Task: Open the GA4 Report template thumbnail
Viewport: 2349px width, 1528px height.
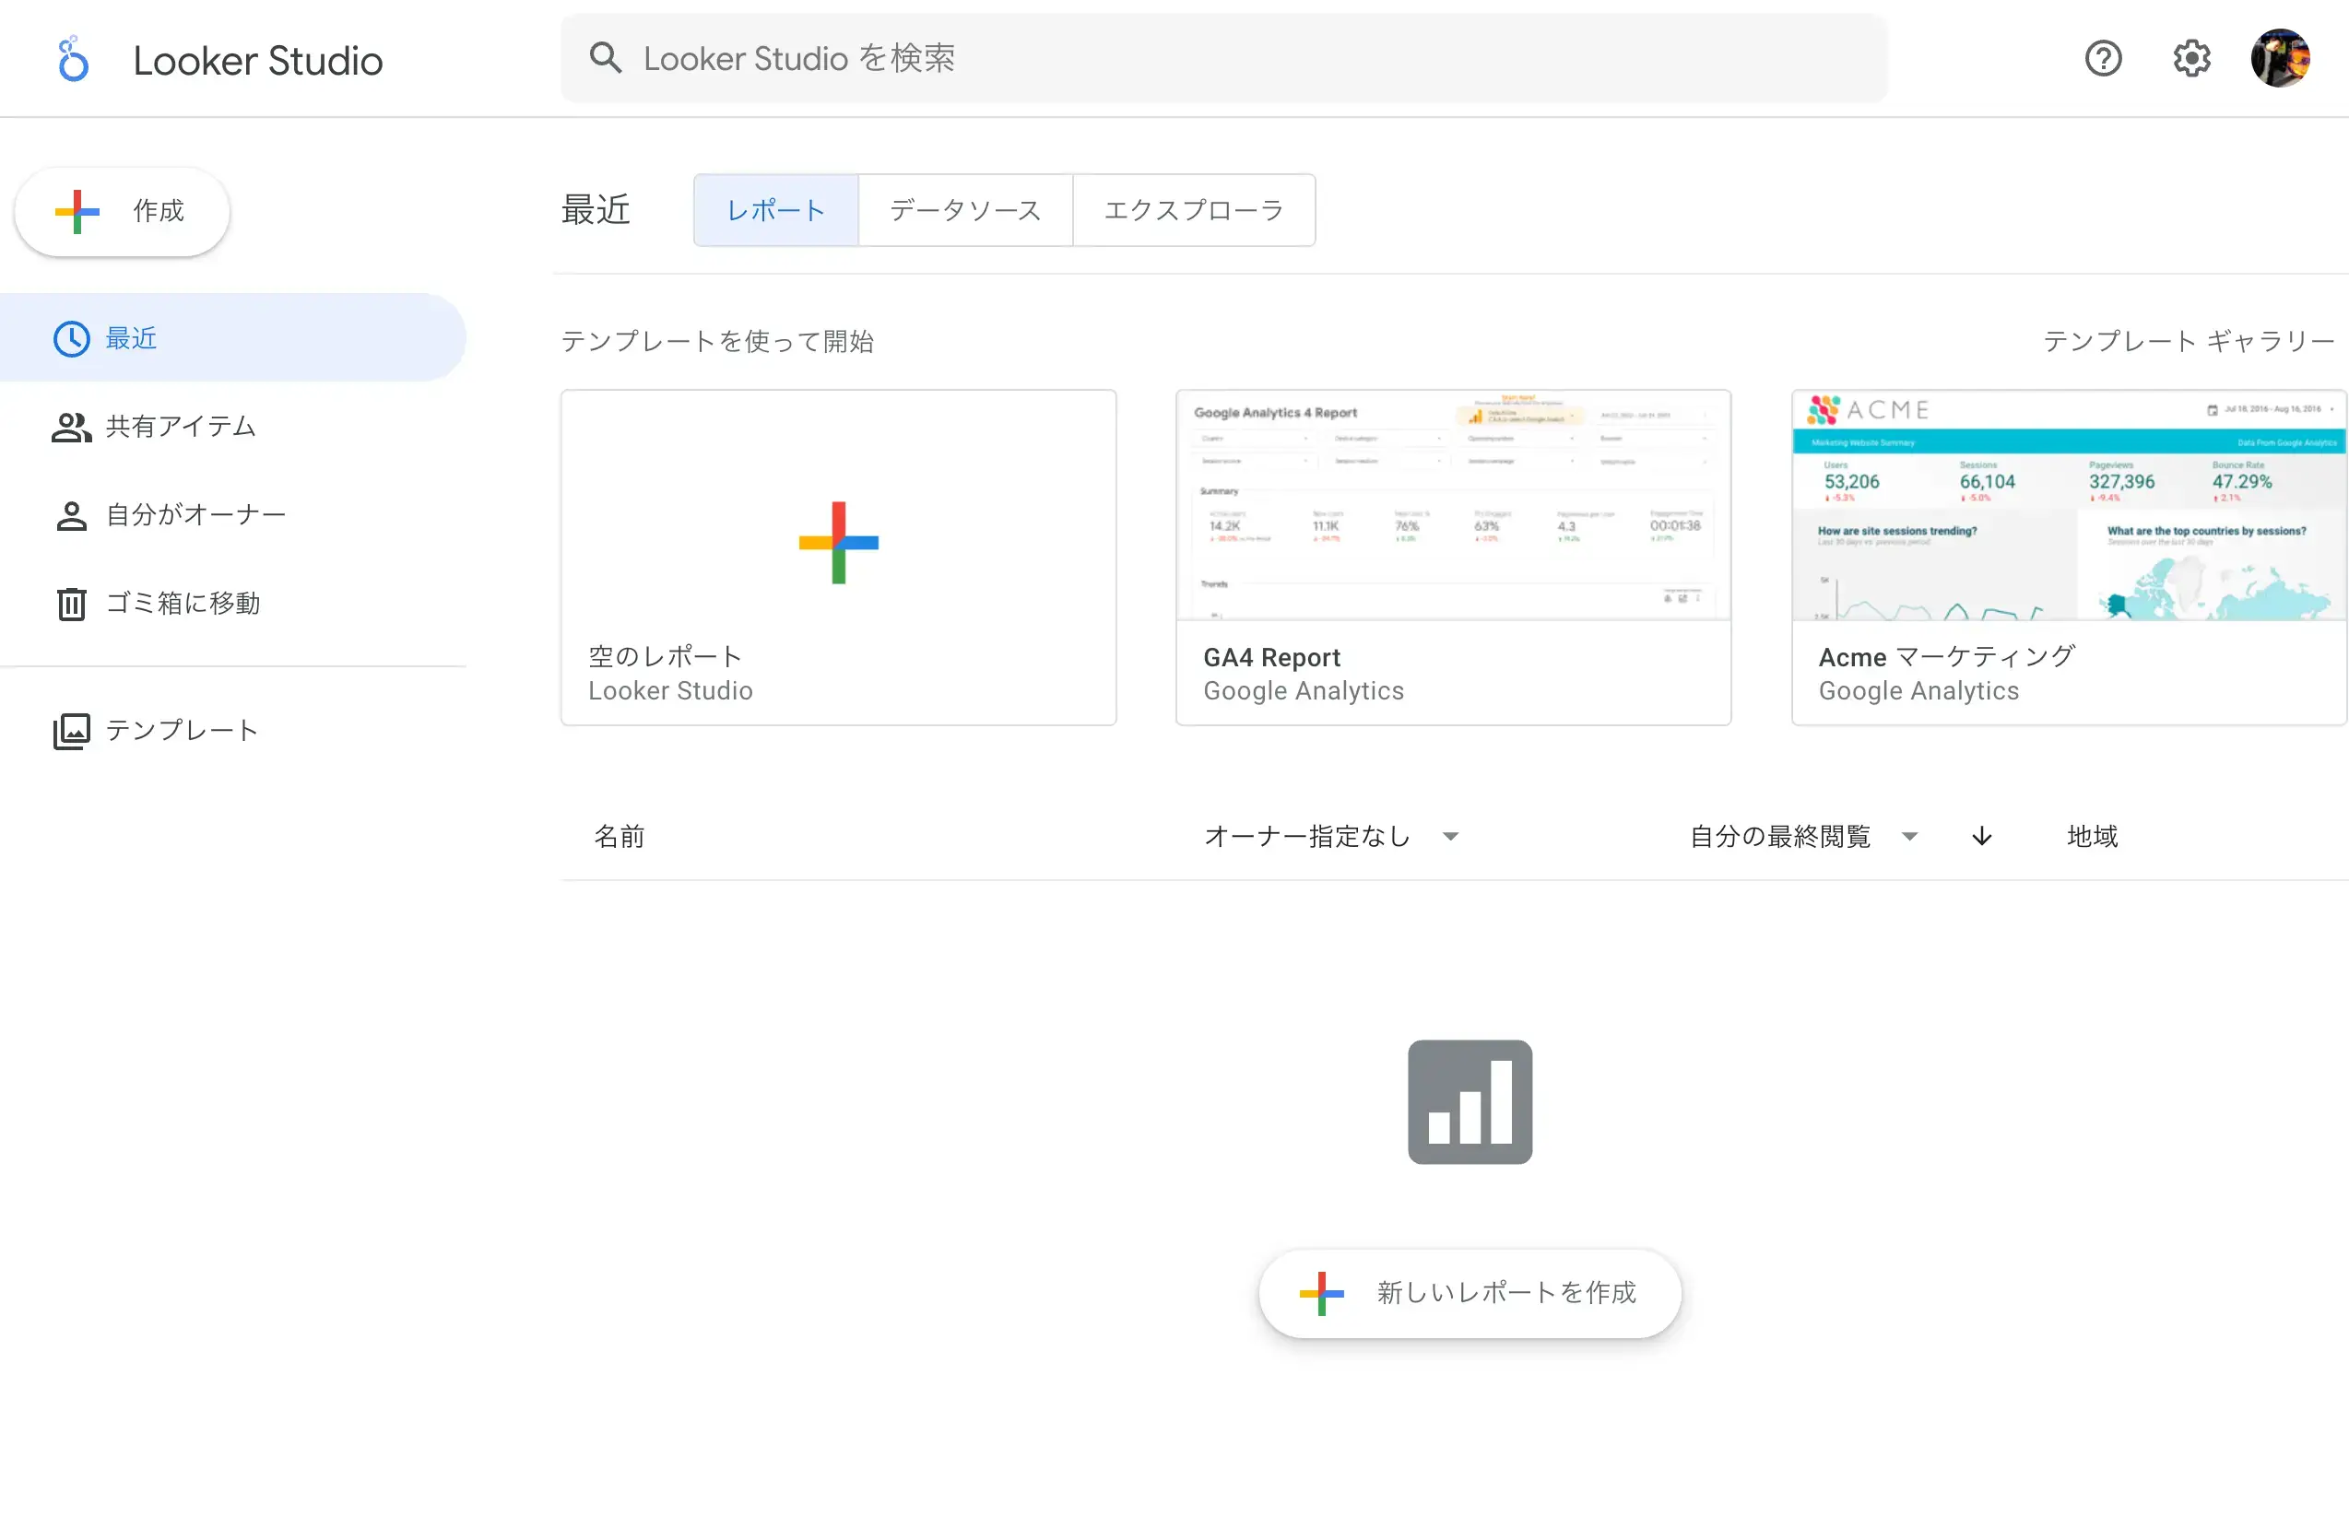Action: [x=1453, y=505]
